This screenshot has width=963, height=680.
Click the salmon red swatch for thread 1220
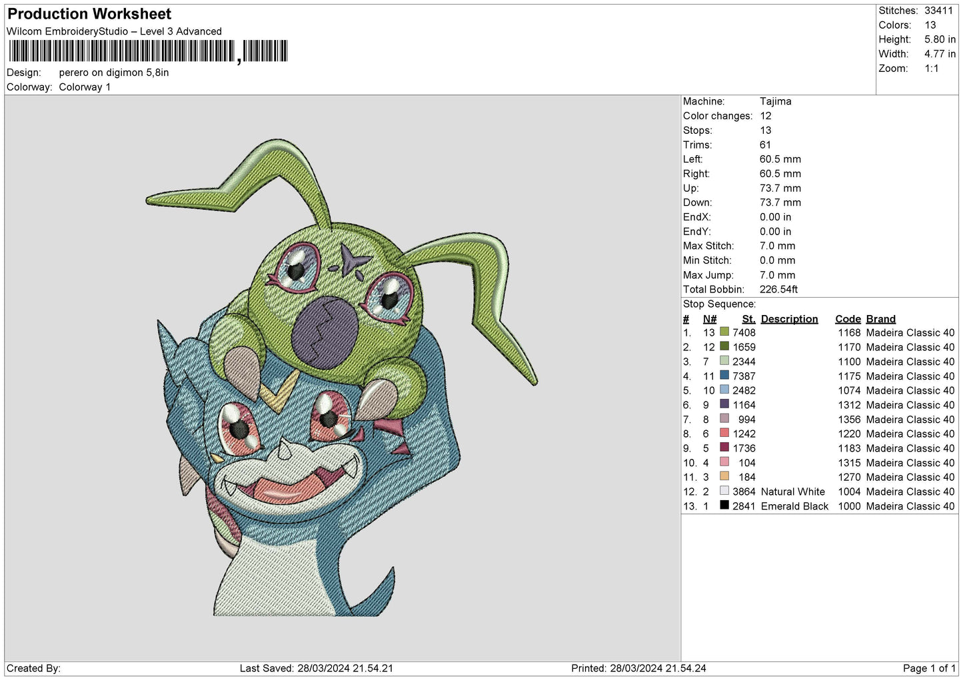724,433
